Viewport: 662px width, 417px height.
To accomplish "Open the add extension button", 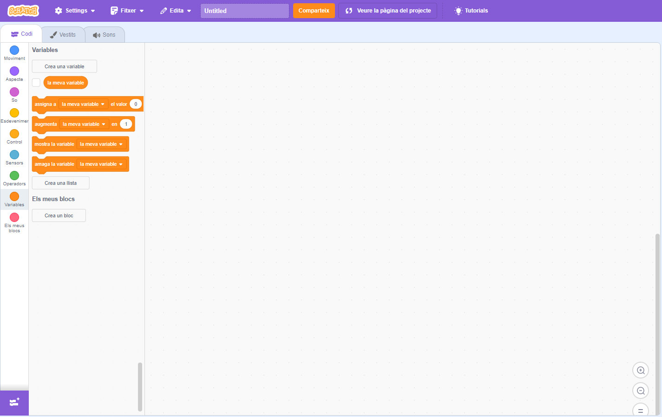I will pos(14,402).
